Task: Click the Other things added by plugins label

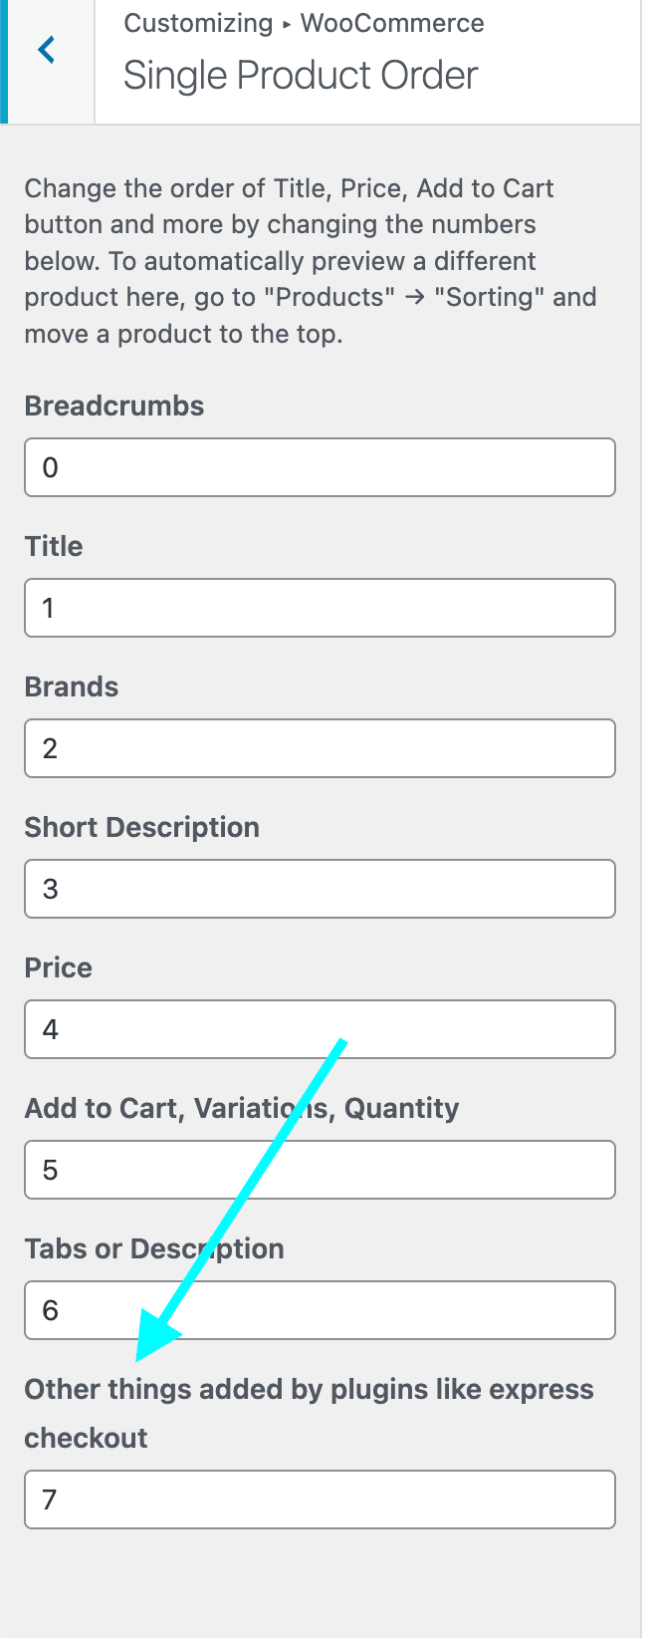Action: tap(309, 1391)
